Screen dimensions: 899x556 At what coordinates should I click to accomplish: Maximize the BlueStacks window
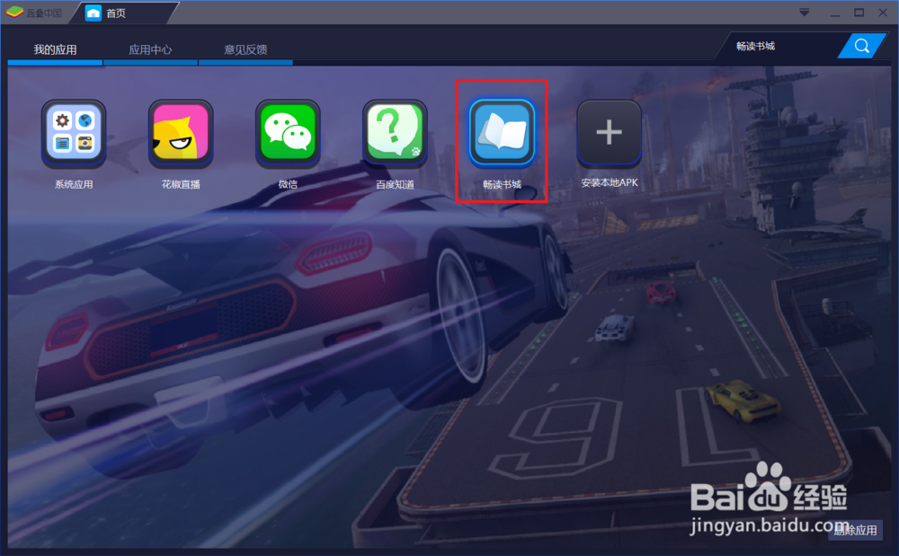pyautogui.click(x=859, y=13)
